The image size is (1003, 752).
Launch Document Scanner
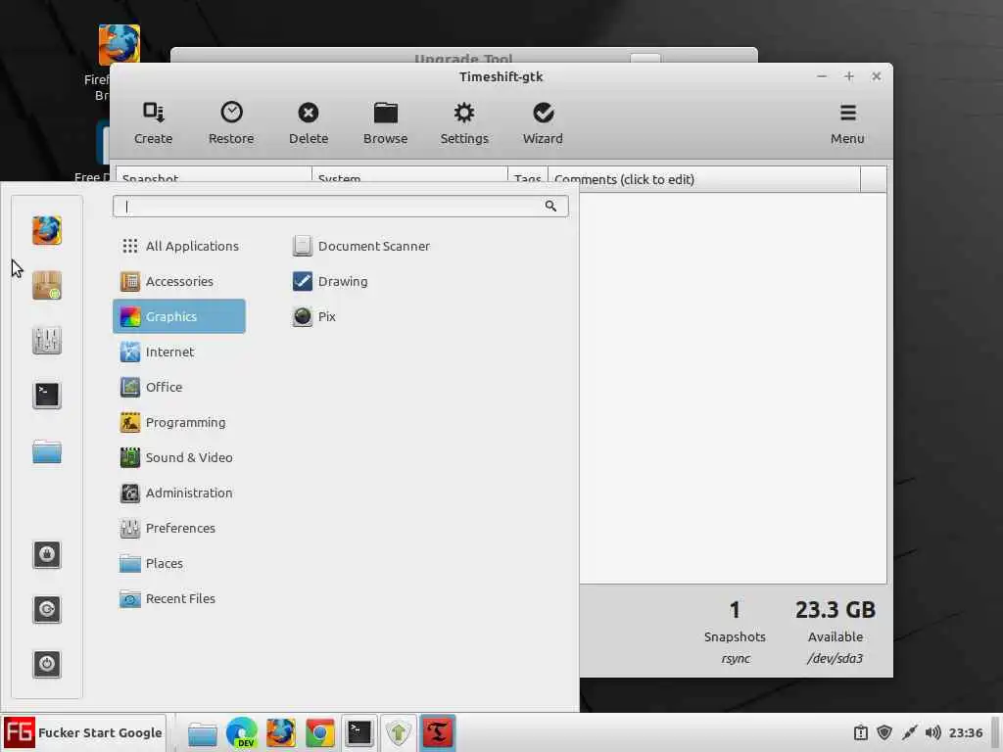point(361,246)
